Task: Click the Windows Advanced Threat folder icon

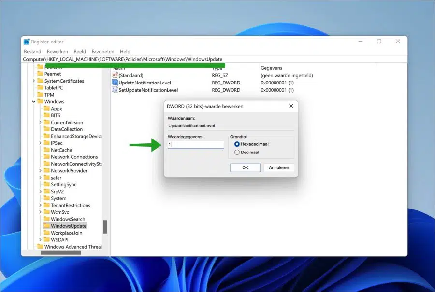Action: click(x=40, y=247)
